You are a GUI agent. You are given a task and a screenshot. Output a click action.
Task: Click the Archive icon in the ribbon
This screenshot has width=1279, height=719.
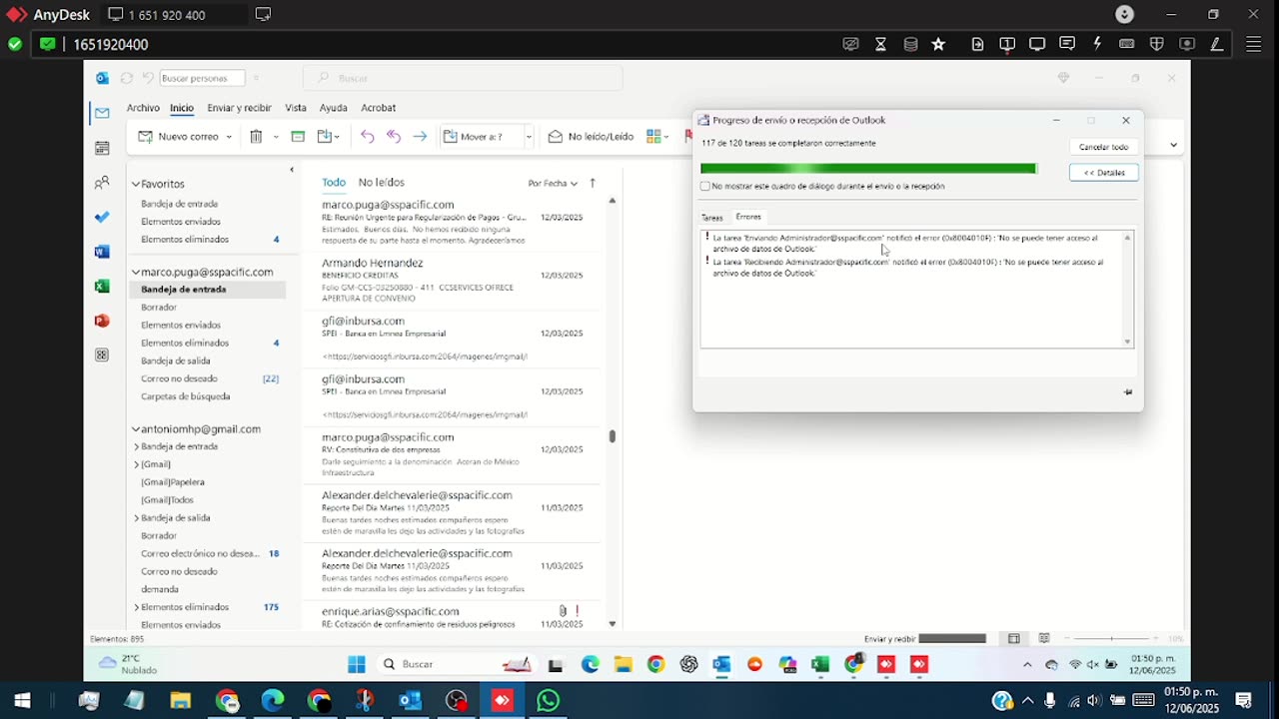(x=298, y=137)
